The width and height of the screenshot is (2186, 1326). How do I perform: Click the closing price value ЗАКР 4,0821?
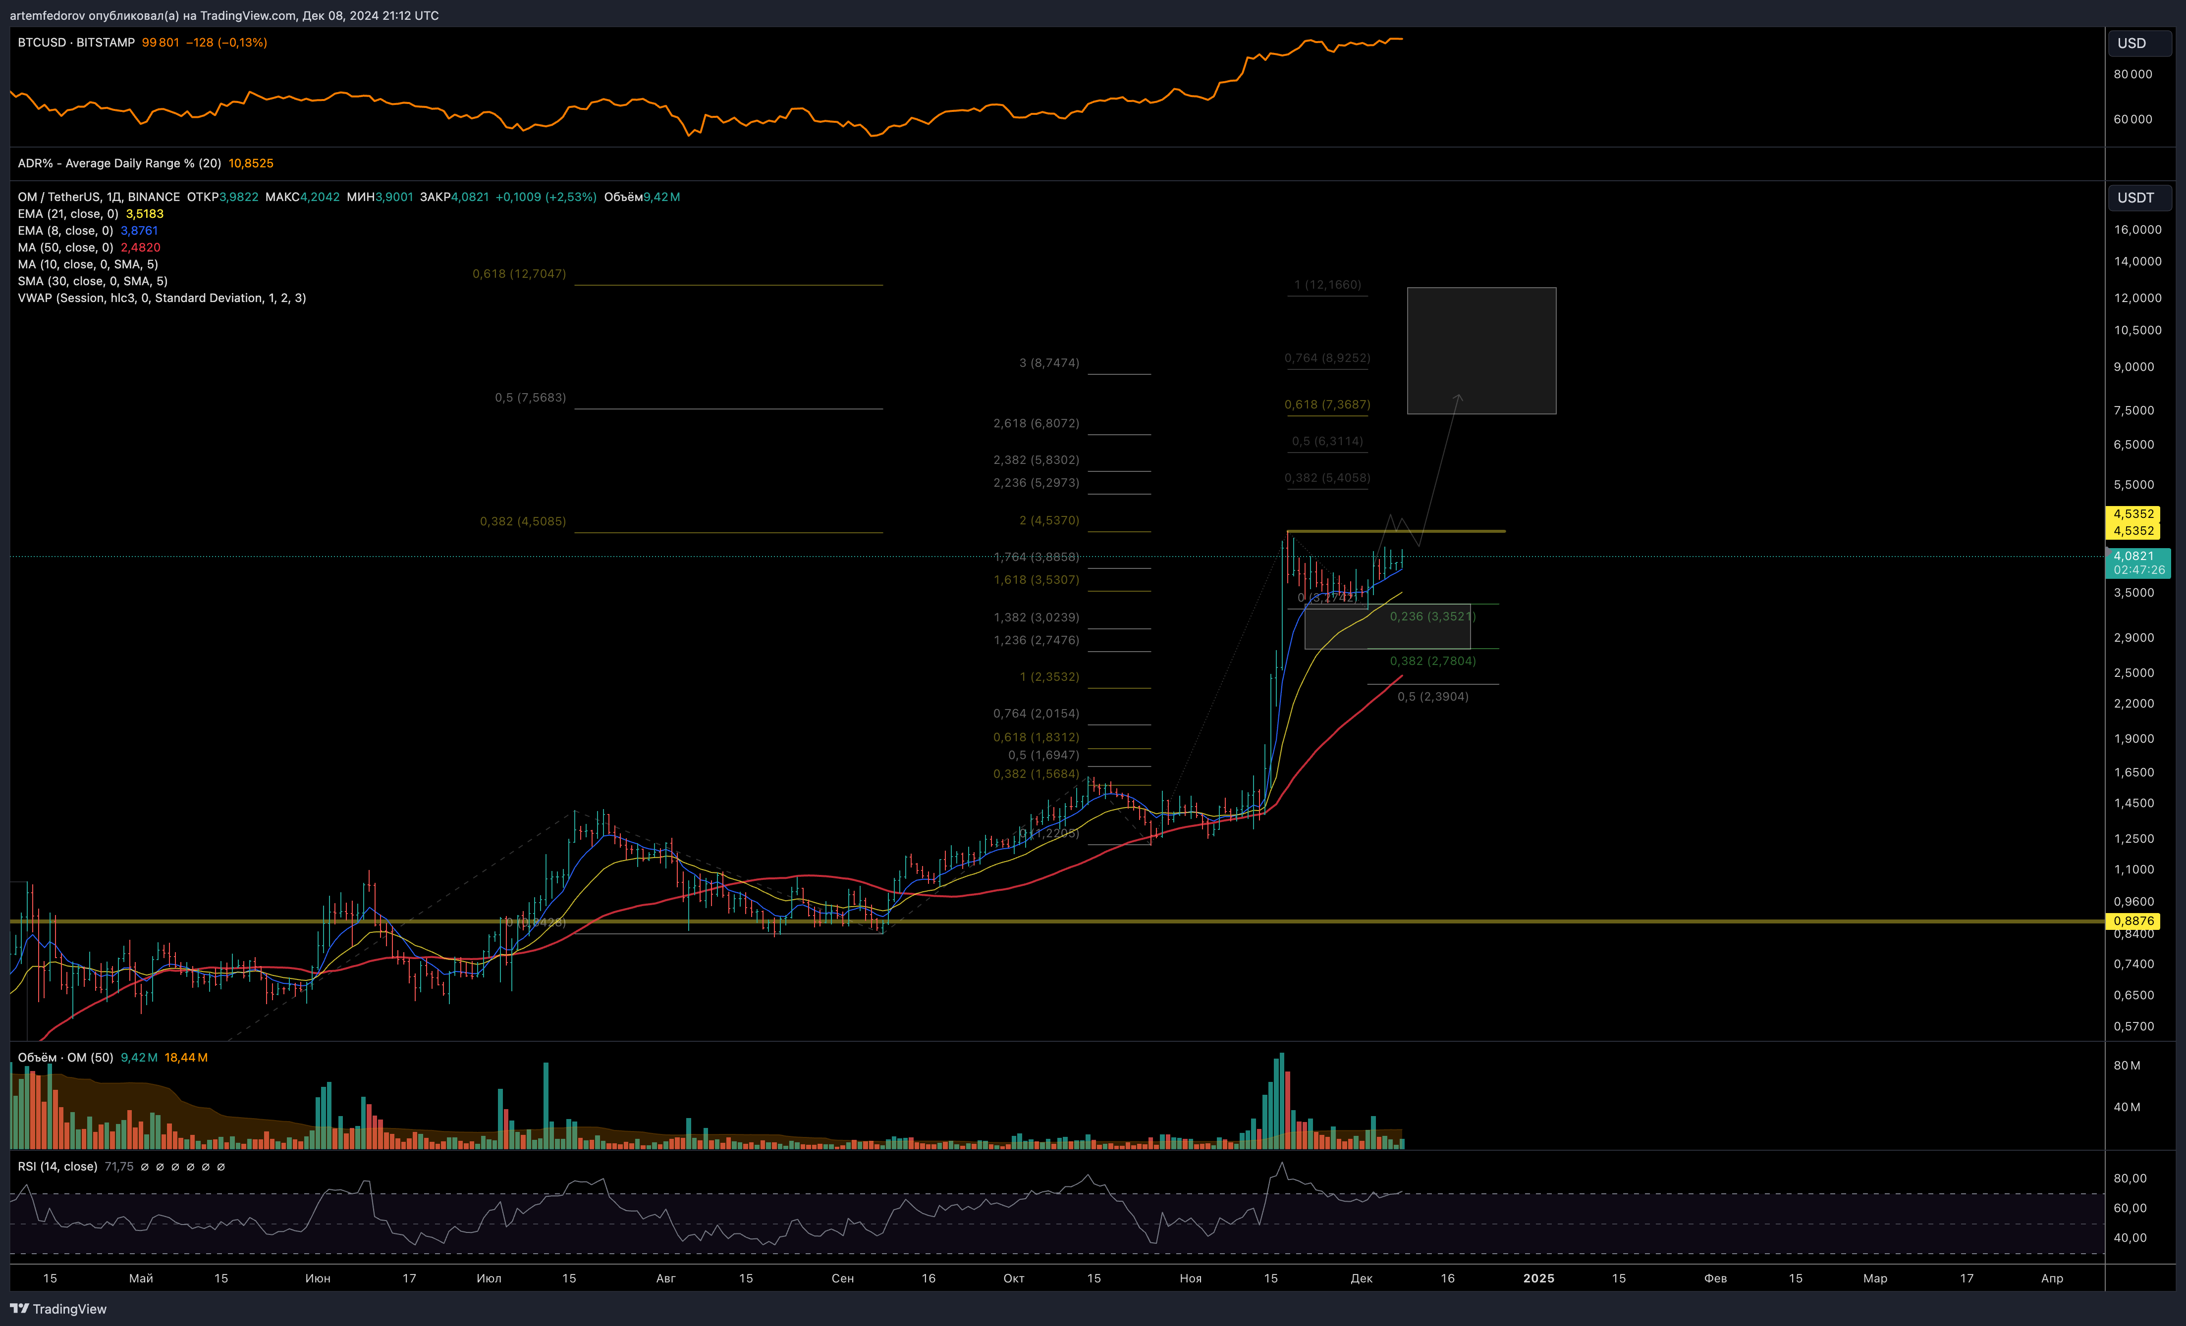pos(454,197)
